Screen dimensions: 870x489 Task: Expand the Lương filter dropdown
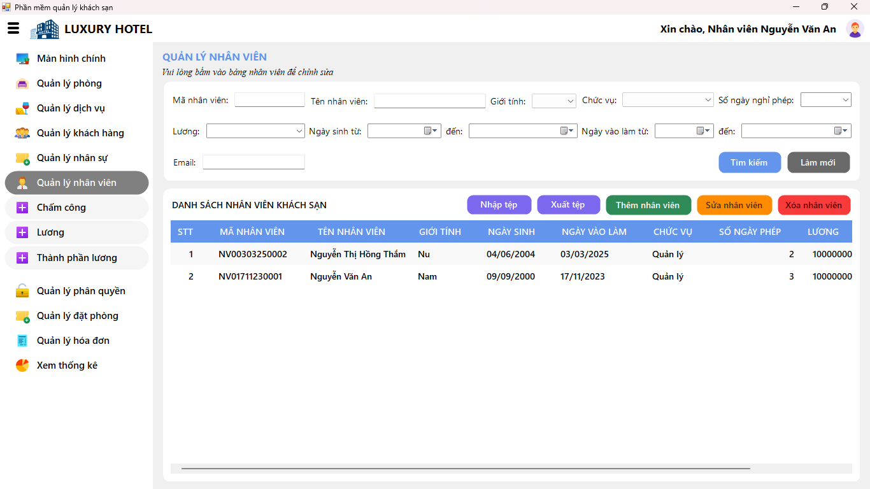255,131
